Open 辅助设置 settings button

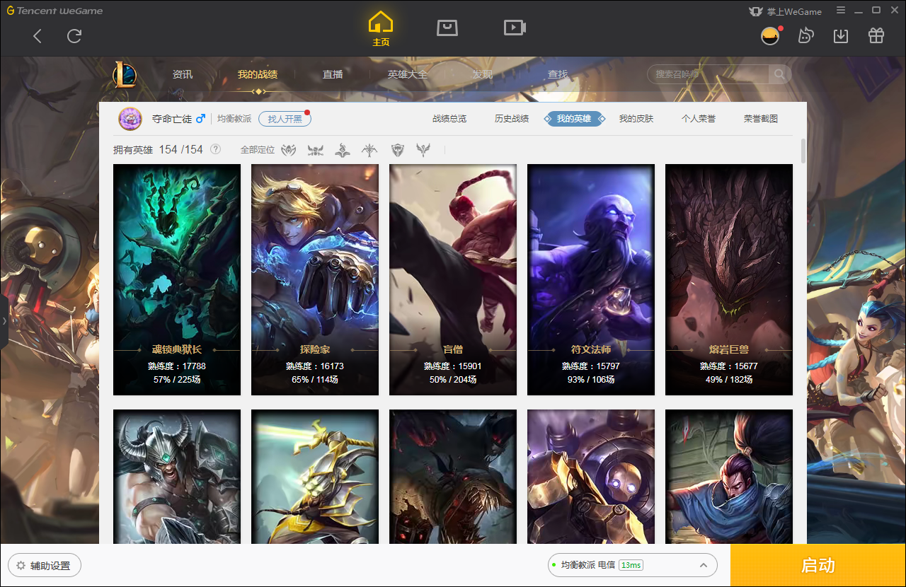pyautogui.click(x=44, y=566)
